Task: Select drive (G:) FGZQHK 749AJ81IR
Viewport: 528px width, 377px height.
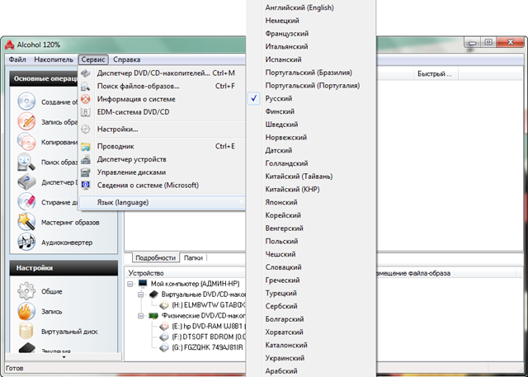Action: (x=207, y=347)
